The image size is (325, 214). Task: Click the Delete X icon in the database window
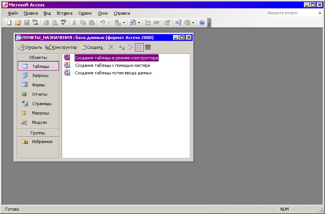(x=111, y=47)
